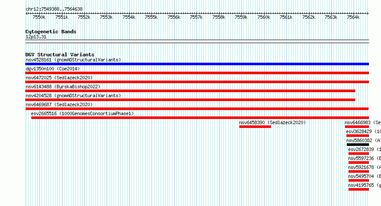Open variant nsv4528161 gnomAD label
This screenshot has height=206, width=381.
pos(73,60)
